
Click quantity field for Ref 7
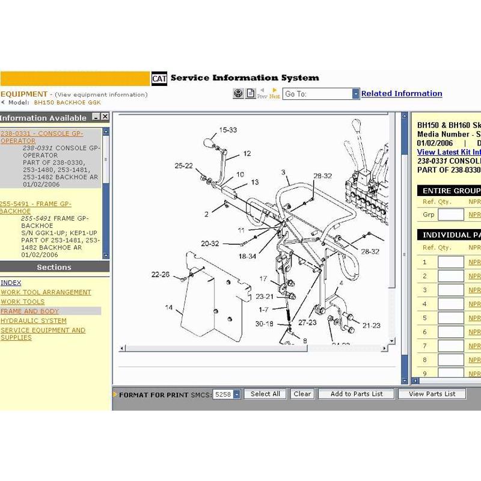[x=450, y=346]
